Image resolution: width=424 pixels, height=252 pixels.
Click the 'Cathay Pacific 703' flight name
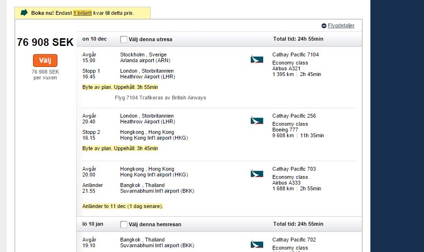(x=294, y=169)
